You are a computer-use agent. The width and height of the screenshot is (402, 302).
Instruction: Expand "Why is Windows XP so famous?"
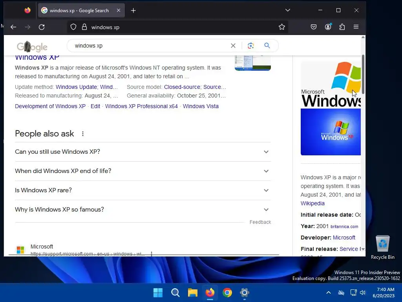143,210
